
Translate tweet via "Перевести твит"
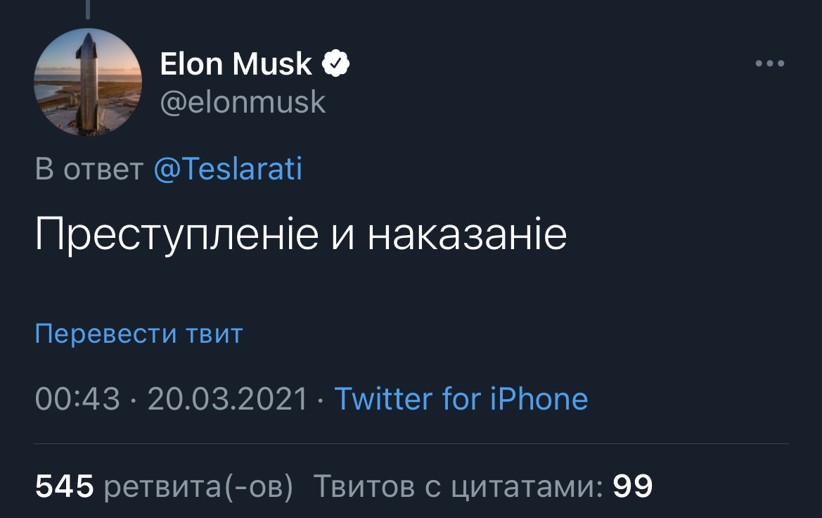[139, 334]
